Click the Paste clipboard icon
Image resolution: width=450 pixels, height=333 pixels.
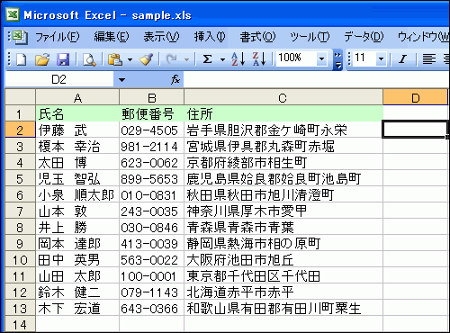click(x=115, y=59)
